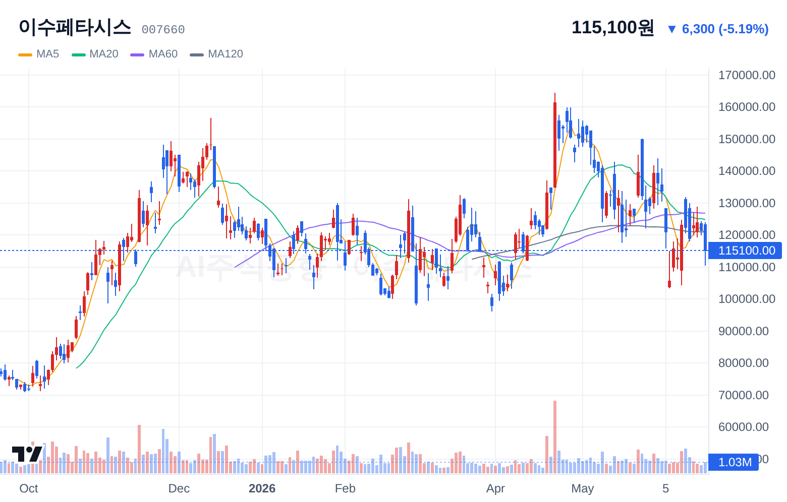The width and height of the screenshot is (787, 502).
Task: Click the stock name 이수페타시스
Action: point(75,27)
